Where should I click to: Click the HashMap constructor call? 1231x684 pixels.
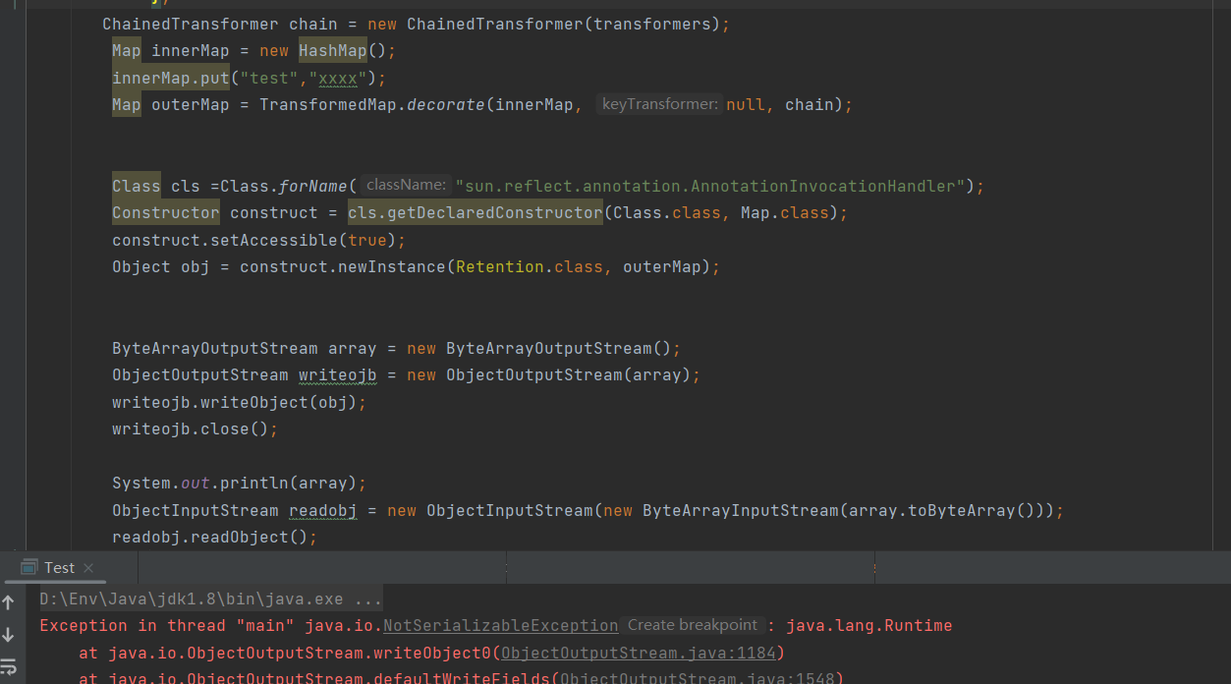point(332,50)
